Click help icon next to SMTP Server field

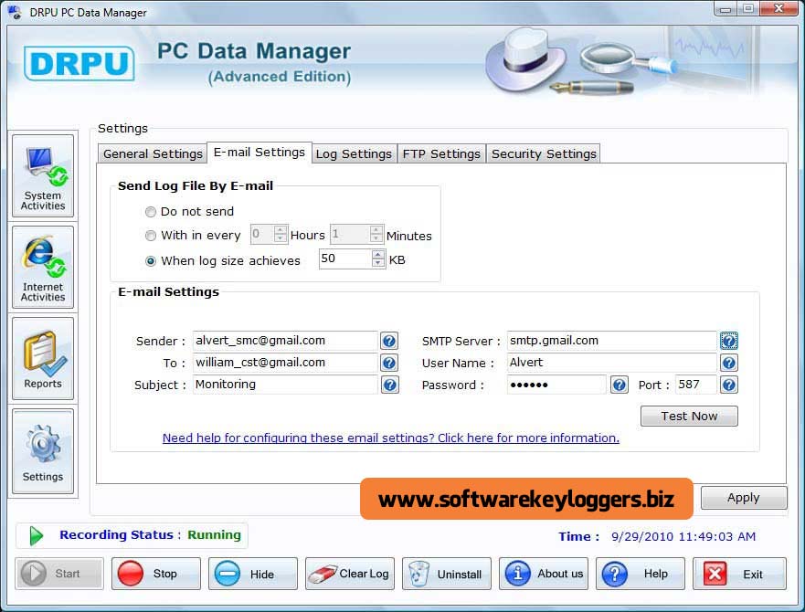click(729, 341)
